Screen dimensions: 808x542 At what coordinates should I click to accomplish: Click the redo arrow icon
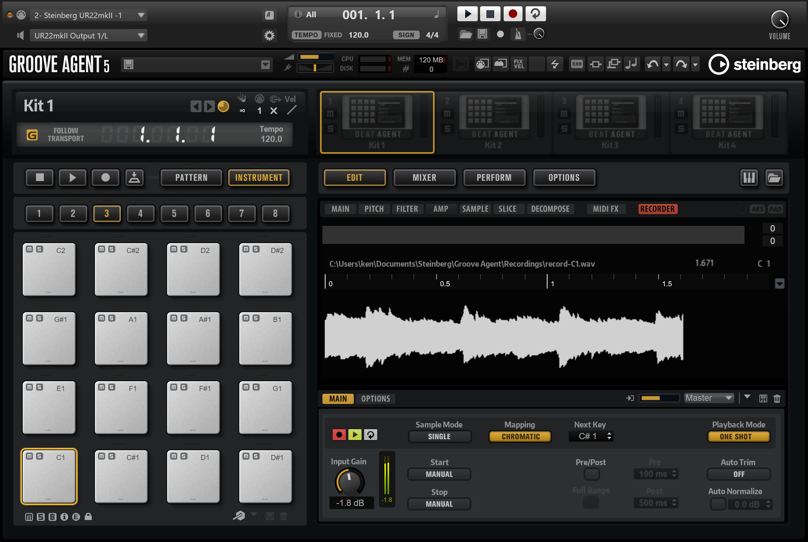pos(681,64)
